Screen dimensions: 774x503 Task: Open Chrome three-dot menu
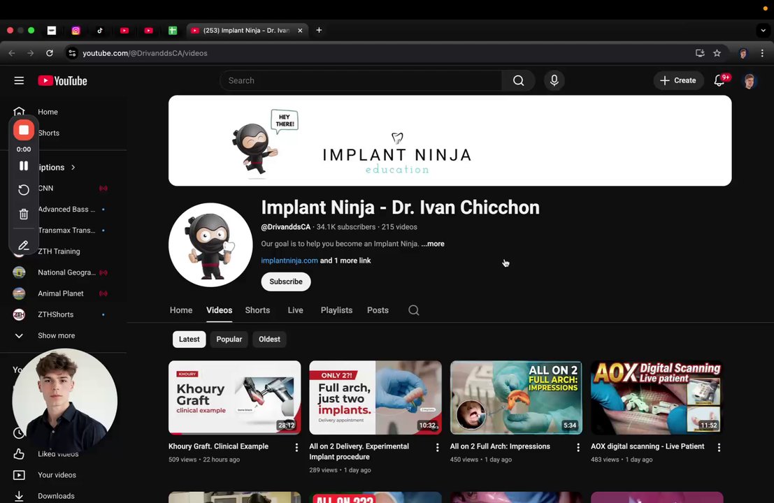[762, 53]
